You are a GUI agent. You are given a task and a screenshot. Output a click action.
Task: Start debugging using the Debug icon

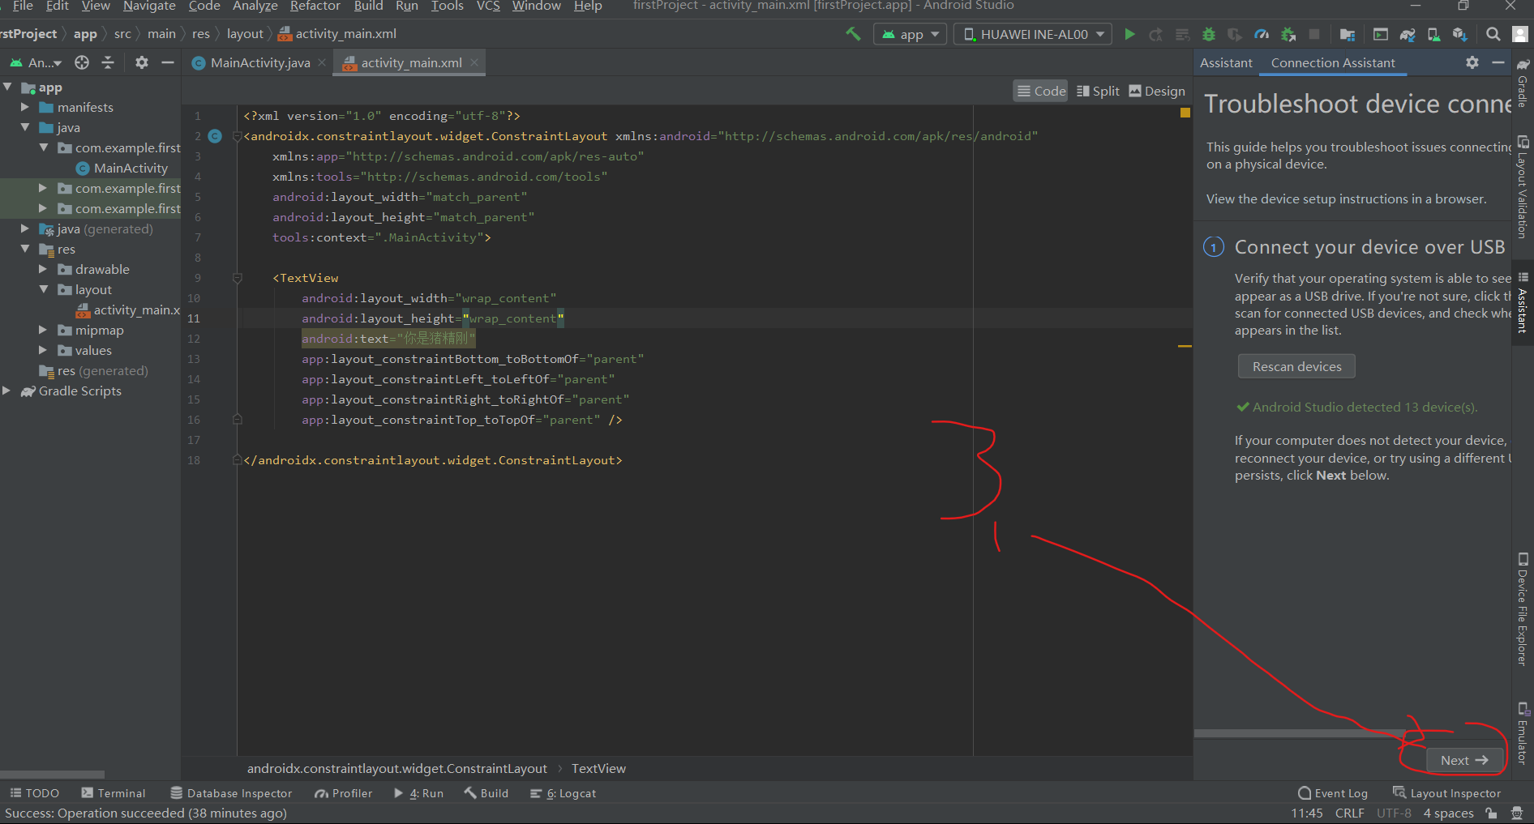click(x=1209, y=33)
